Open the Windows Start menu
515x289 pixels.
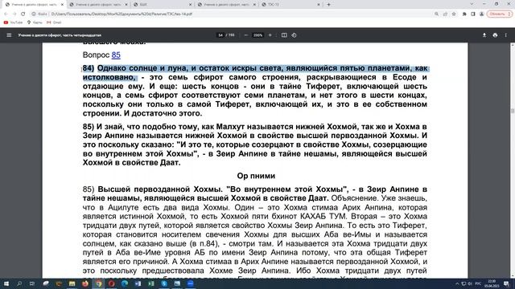pos(6,283)
